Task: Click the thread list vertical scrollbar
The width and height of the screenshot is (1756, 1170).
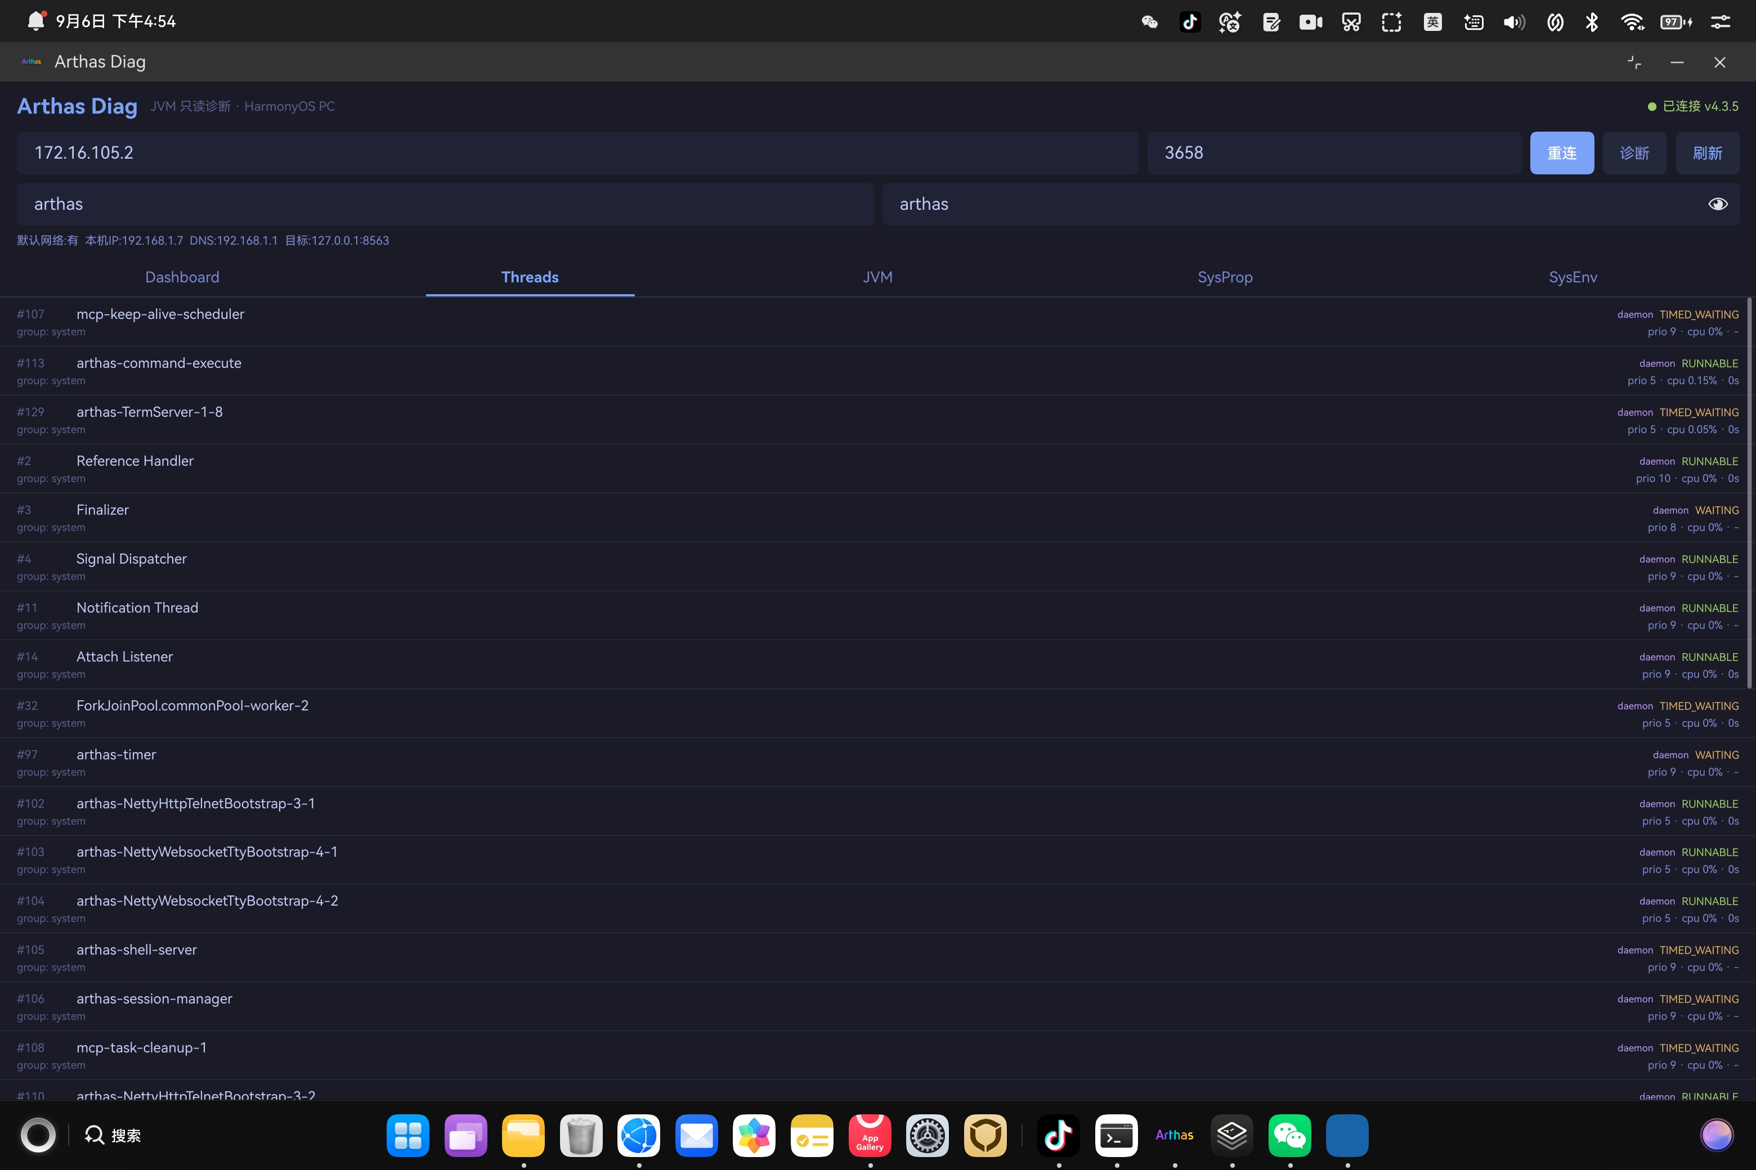Action: (1750, 493)
